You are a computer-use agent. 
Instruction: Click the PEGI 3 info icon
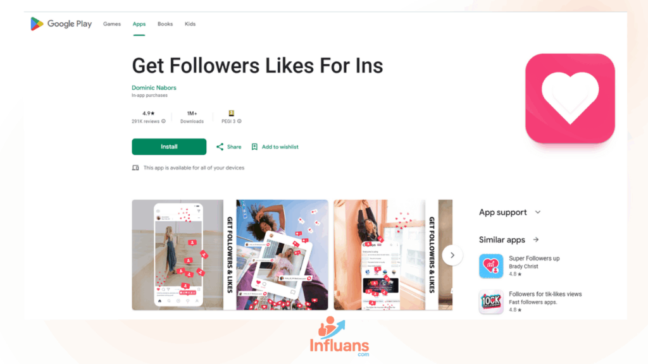[x=239, y=121]
